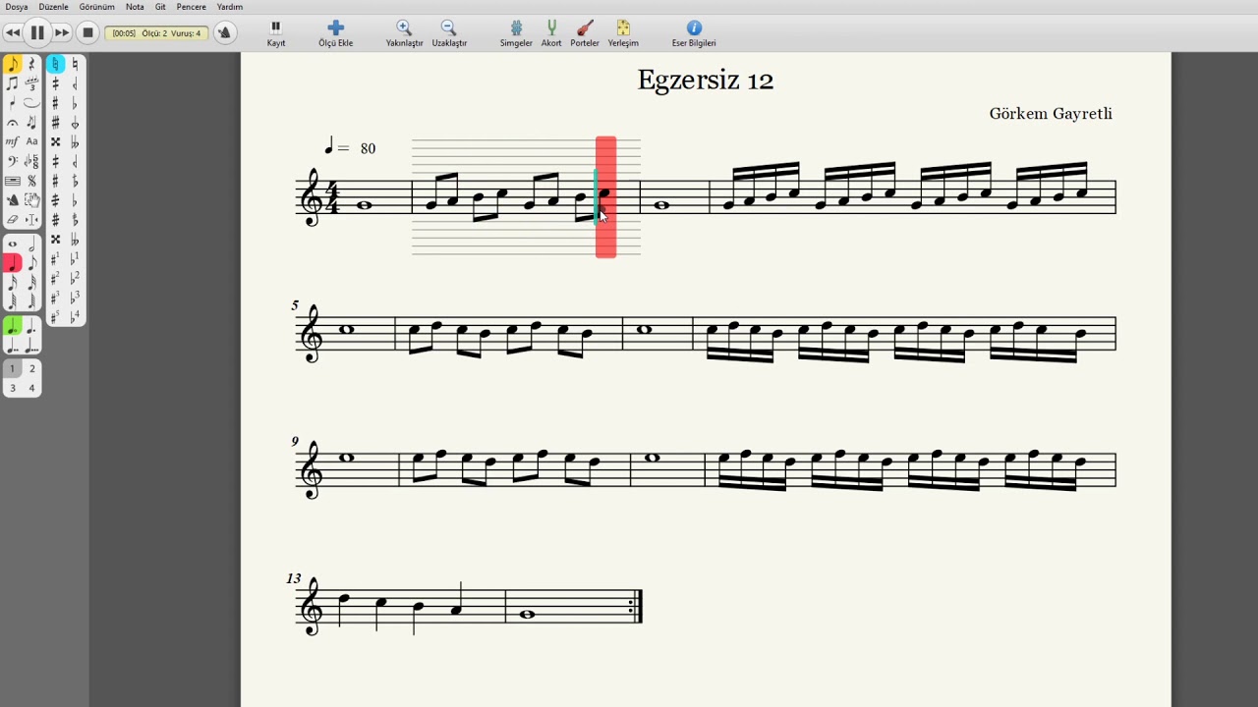Add a measure with Ölçü Ekle
Image resolution: width=1258 pixels, height=707 pixels.
click(335, 33)
